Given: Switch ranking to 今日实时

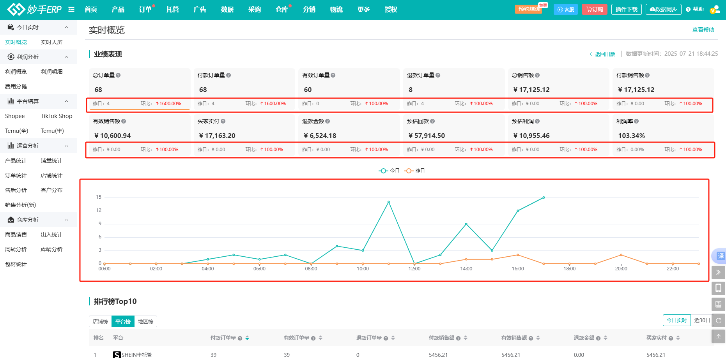Looking at the screenshot, I should click(x=676, y=320).
